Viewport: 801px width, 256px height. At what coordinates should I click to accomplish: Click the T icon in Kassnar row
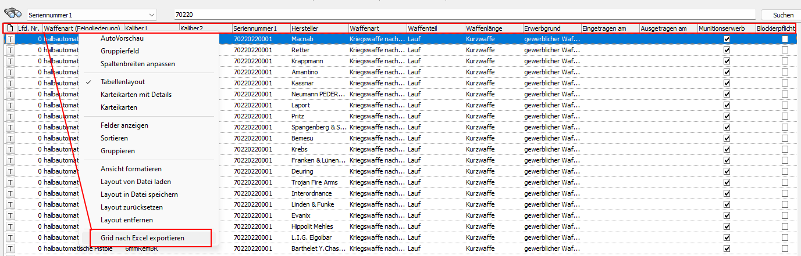pos(10,83)
